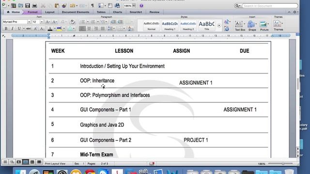Viewport: 310px width, 174px height.
Task: Select Align Text Right
Action: [x=96, y=29]
